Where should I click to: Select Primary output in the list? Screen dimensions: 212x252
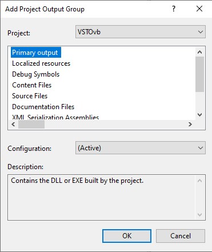point(36,53)
